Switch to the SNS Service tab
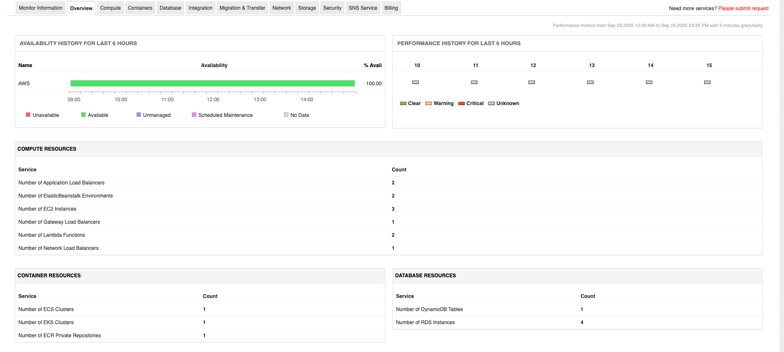Viewport: 784px width, 352px height. pos(363,8)
